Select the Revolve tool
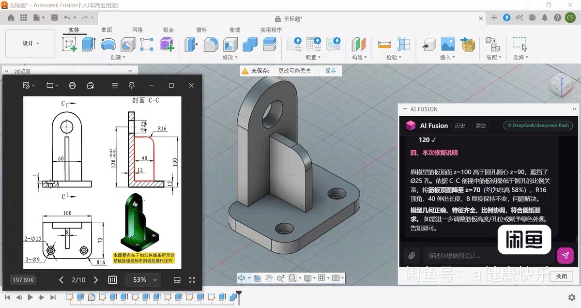This screenshot has height=308, width=581. pyautogui.click(x=108, y=45)
